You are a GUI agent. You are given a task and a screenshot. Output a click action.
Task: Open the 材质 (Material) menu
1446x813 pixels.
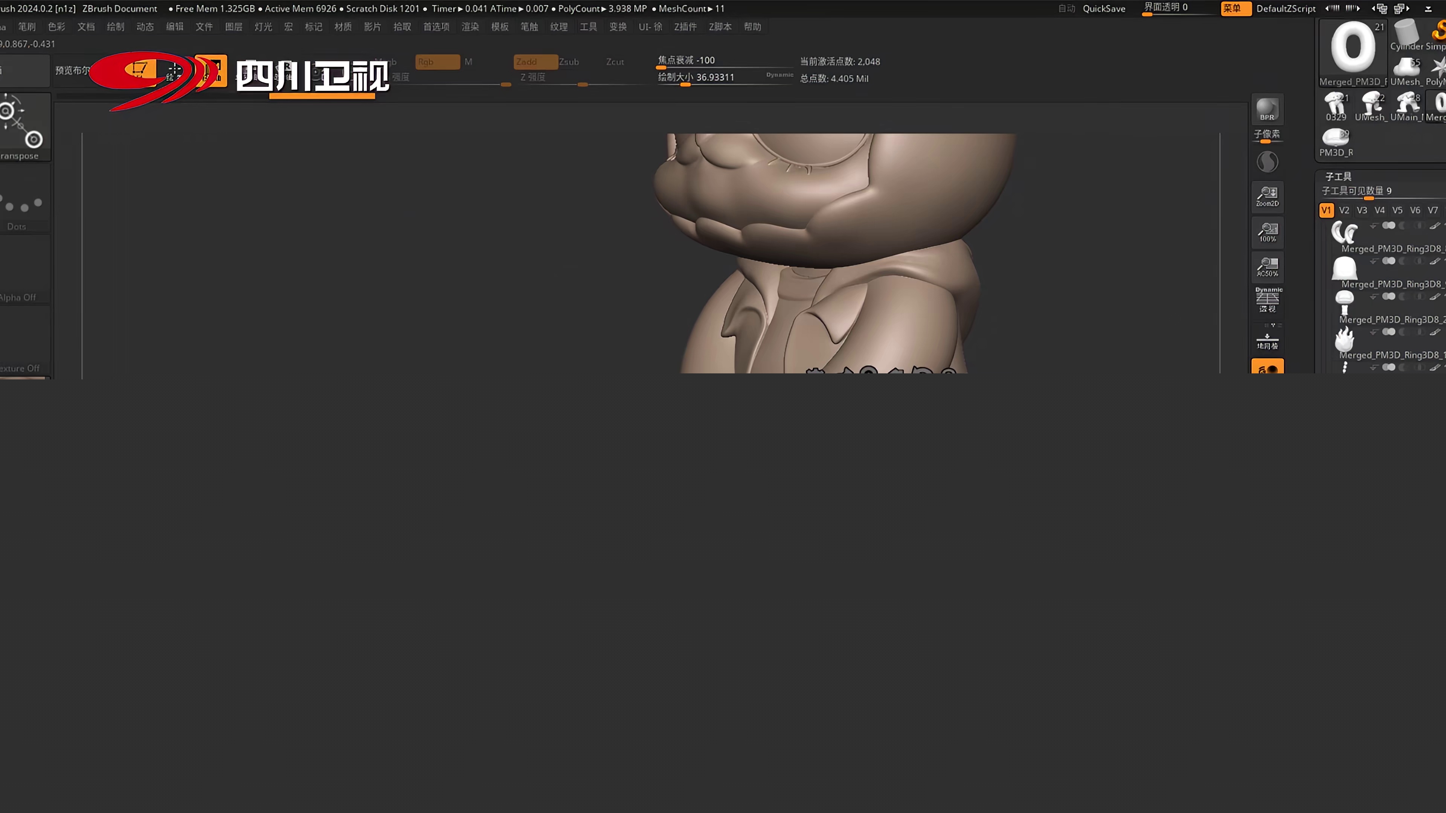click(x=342, y=27)
